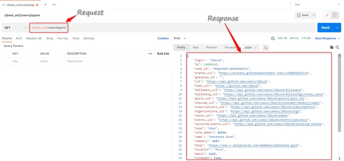Image resolution: width=344 pixels, height=161 pixels.
Task: Toggle the line wrap icon
Action: coord(265,48)
